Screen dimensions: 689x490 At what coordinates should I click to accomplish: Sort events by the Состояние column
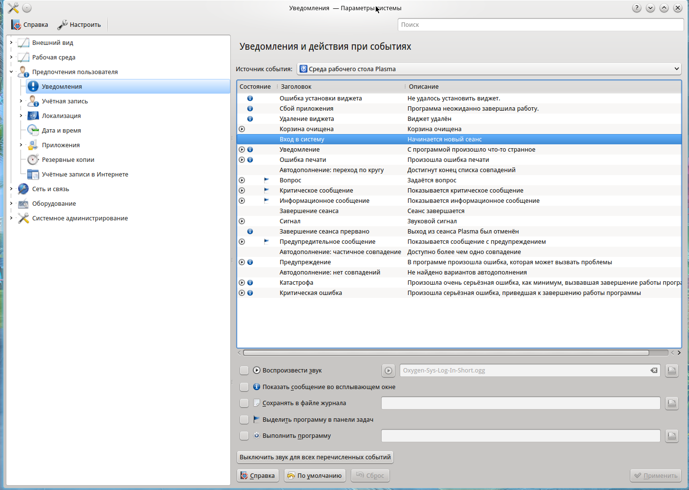(x=257, y=87)
